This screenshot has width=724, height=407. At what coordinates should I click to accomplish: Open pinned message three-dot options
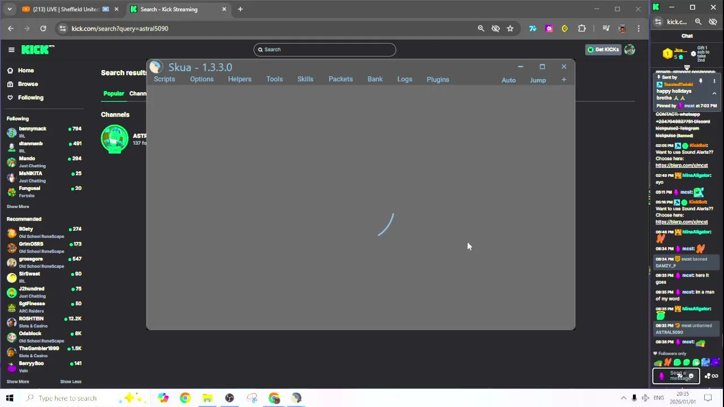click(714, 81)
